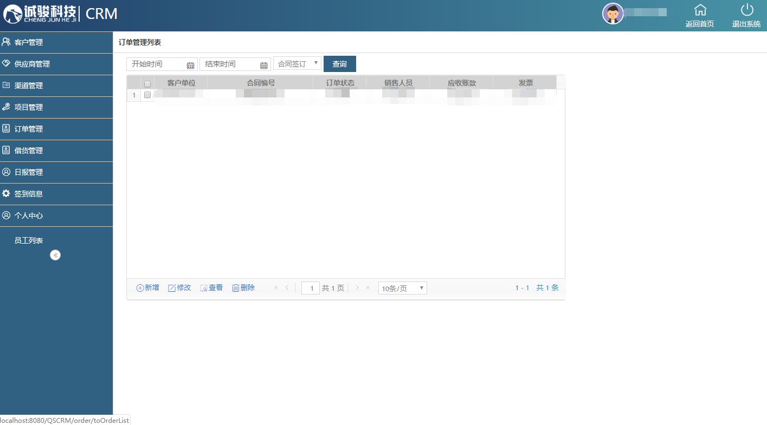Open 个人中心 menu

[x=56, y=215]
